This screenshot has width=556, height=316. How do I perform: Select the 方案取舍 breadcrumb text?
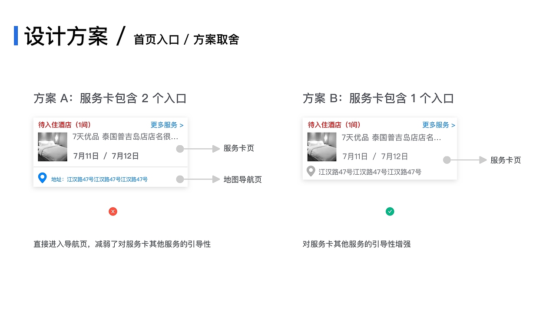217,39
